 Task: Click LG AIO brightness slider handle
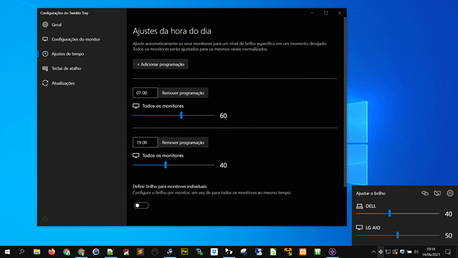(x=397, y=235)
